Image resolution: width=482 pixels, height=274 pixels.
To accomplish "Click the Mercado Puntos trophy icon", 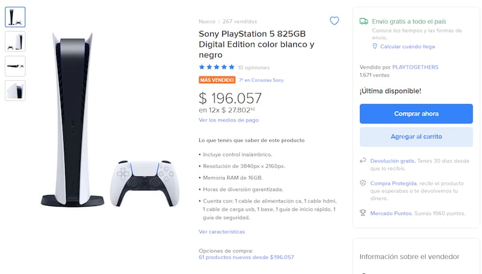I will coord(363,213).
